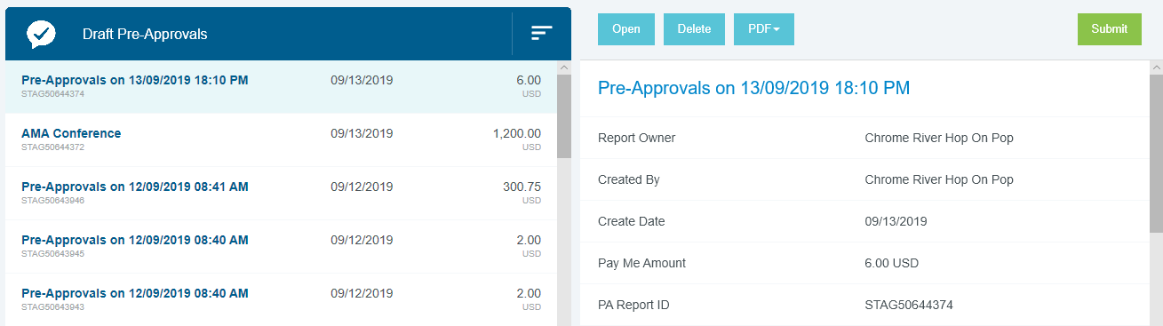This screenshot has width=1163, height=326.
Task: Open the sort and filter menu icon
Action: (x=542, y=34)
